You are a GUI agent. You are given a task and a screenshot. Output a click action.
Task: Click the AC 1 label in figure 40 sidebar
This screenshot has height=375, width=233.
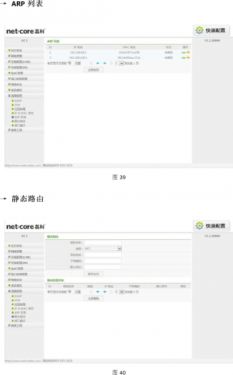pyautogui.click(x=25, y=236)
